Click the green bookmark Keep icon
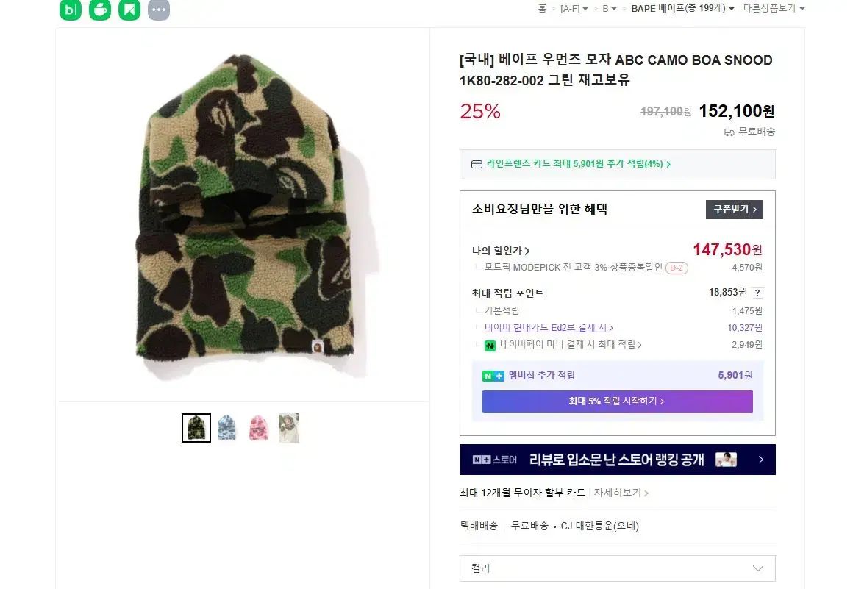This screenshot has height=589, width=853. click(129, 10)
